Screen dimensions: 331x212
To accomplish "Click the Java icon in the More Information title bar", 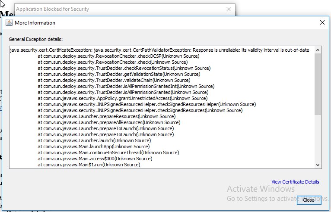I will pos(10,23).
